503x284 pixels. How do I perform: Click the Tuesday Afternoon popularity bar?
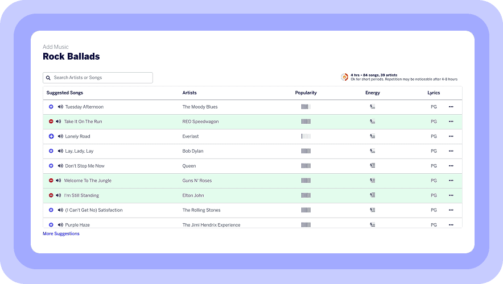click(x=306, y=107)
